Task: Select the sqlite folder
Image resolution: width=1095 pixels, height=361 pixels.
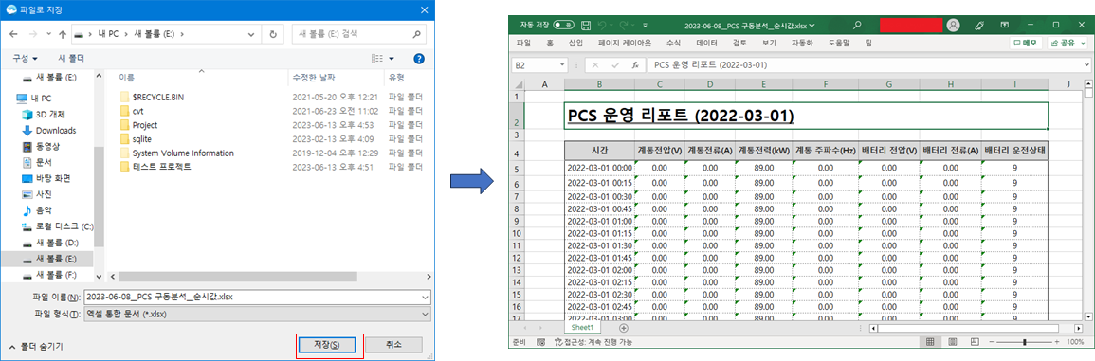Action: 142,139
